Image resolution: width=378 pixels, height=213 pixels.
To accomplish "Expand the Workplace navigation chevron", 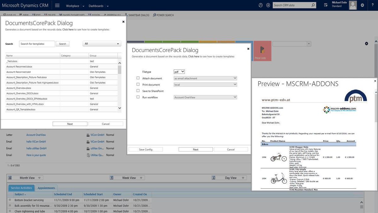I will point(83,6).
